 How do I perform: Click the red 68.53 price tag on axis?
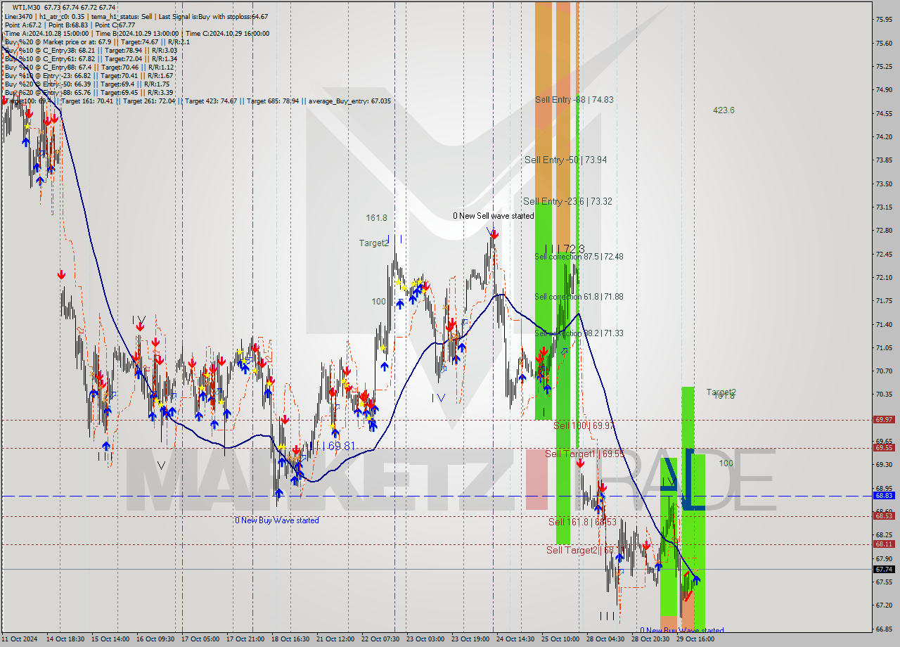(884, 516)
